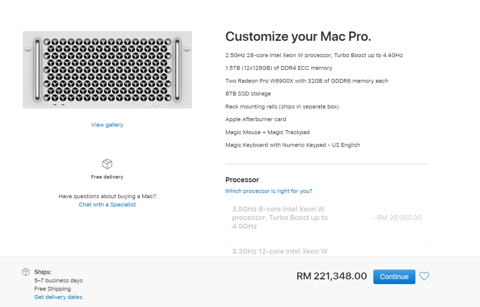
Task: Click the price reduction RM 28,000.00 label
Action: [x=397, y=217]
